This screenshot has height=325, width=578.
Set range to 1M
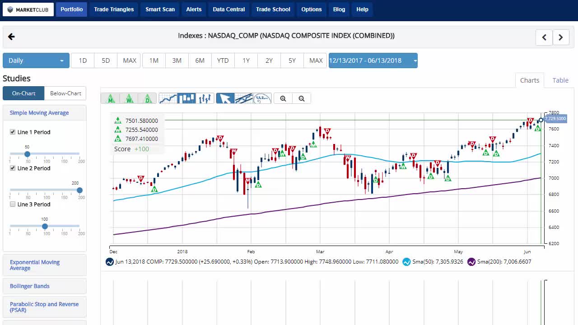point(154,60)
